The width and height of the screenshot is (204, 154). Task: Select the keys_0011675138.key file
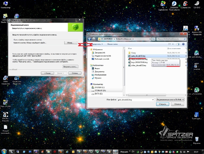tap(139, 62)
